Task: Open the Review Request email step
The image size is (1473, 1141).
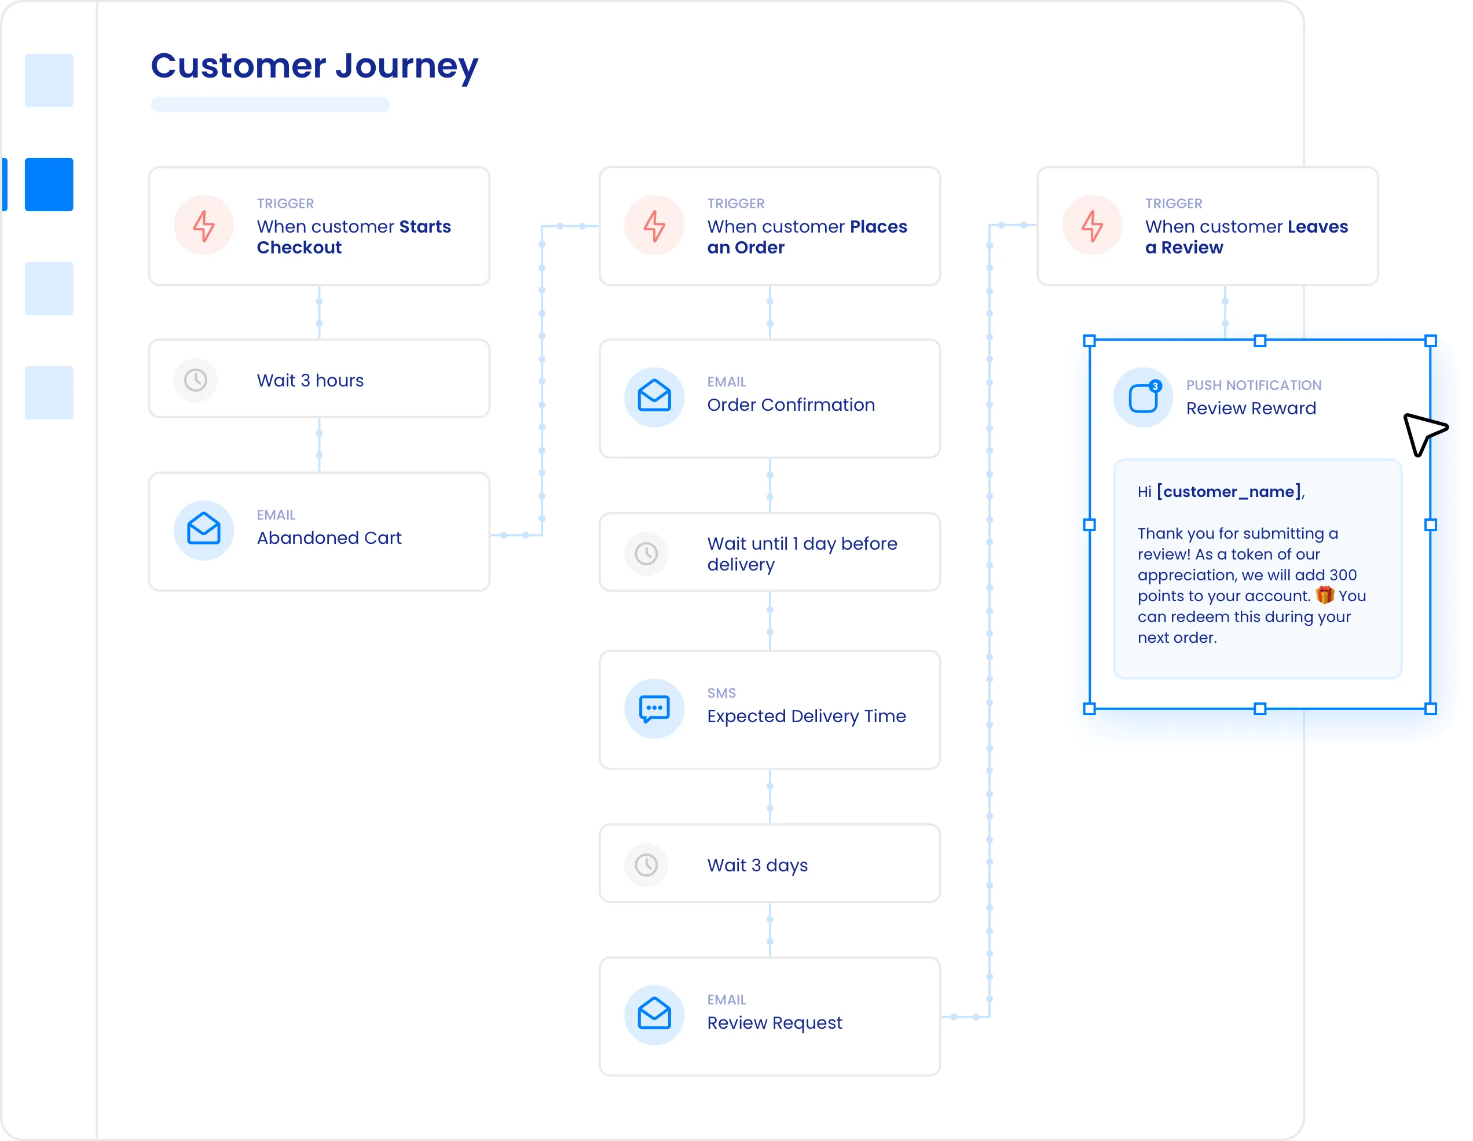Action: pyautogui.click(x=770, y=1017)
